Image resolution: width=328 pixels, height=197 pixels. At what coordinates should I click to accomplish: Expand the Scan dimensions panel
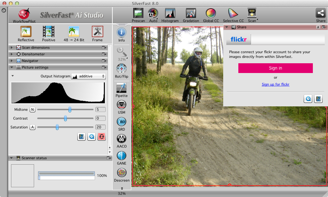tap(12, 48)
